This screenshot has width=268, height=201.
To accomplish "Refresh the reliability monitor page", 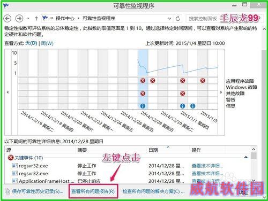I will pyautogui.click(x=178, y=18).
